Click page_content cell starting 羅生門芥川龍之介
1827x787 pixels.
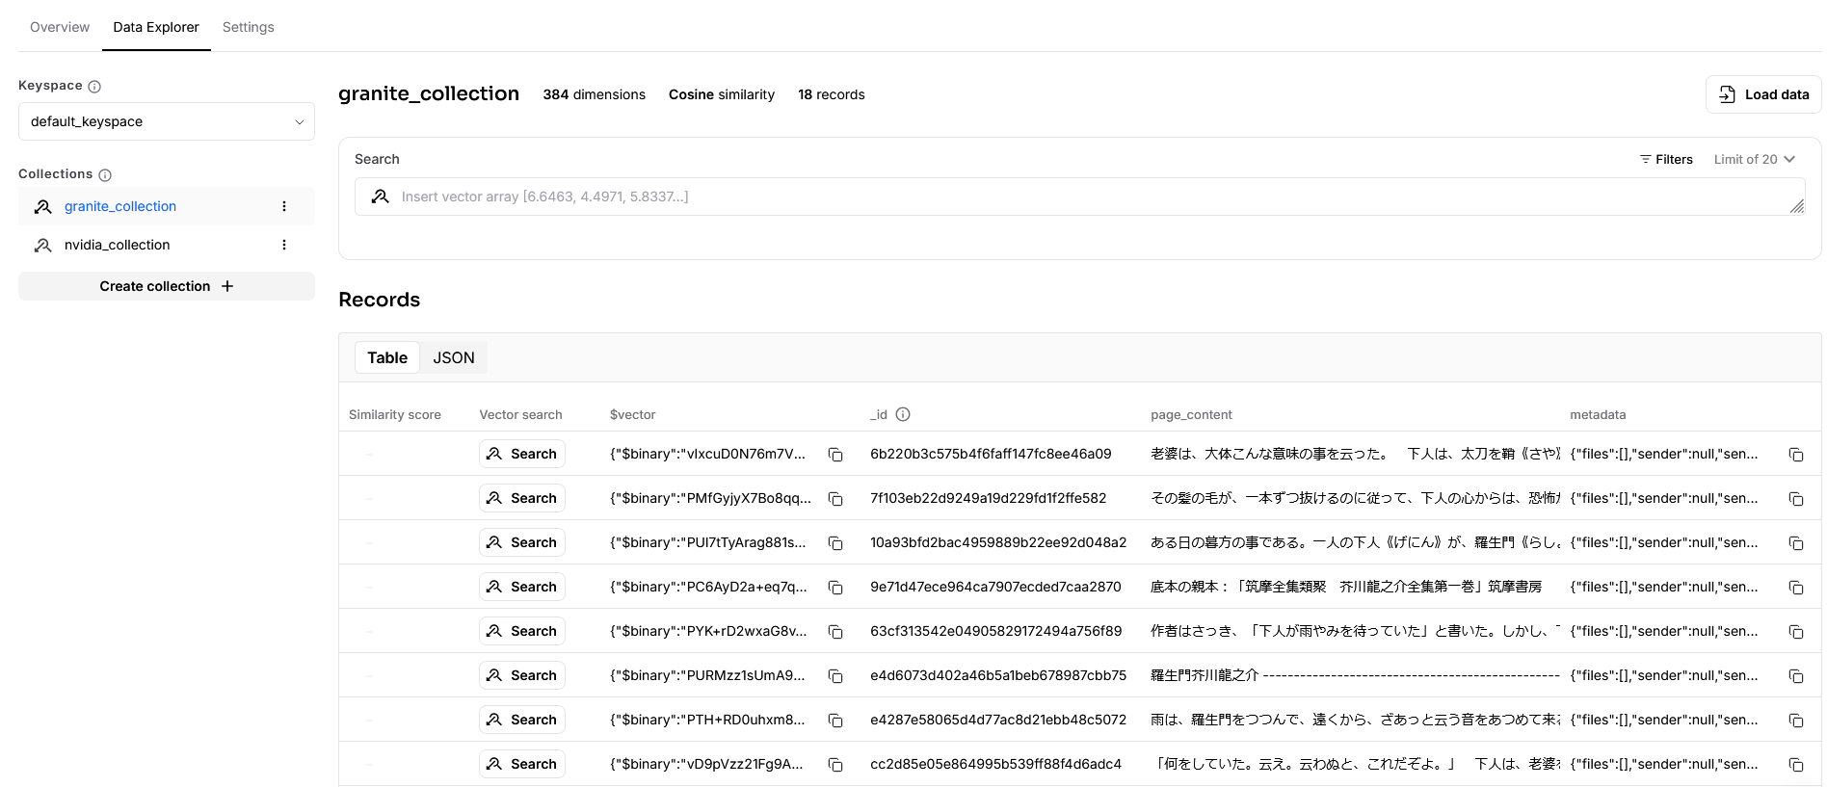pos(1355,675)
